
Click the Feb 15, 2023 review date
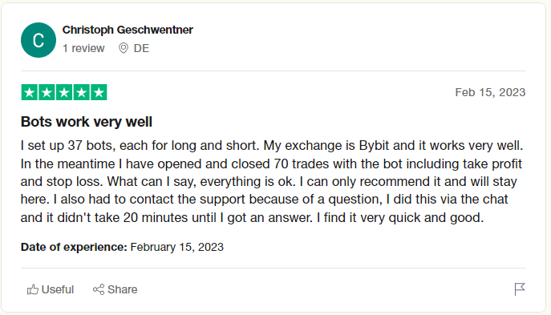point(490,92)
